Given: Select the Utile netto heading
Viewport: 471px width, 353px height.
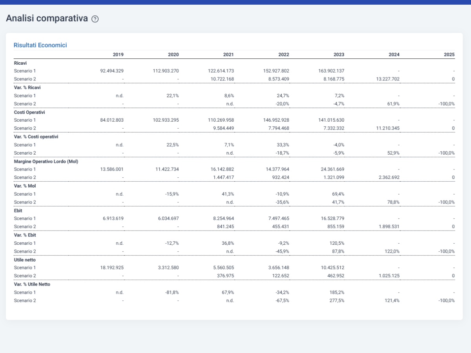Looking at the screenshot, I should click(x=25, y=260).
